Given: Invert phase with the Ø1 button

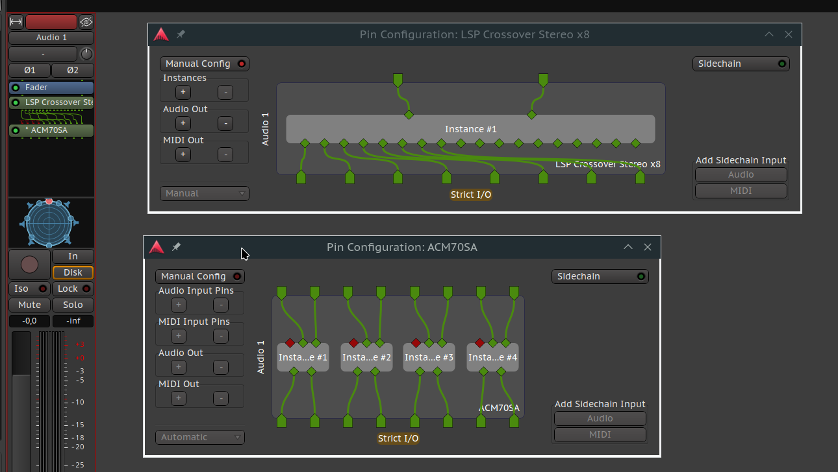Looking at the screenshot, I should pyautogui.click(x=29, y=70).
